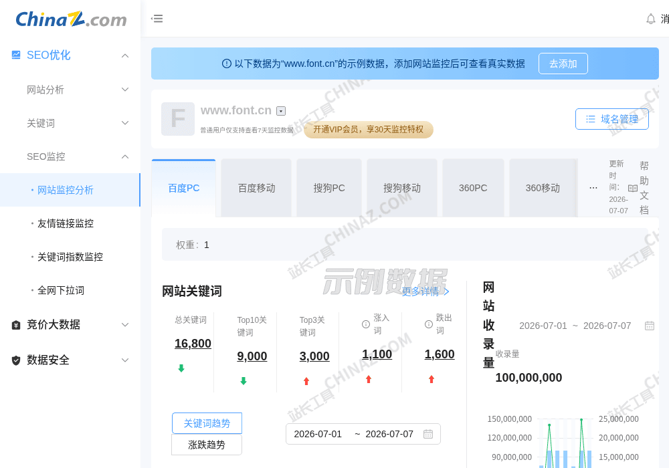The height and width of the screenshot is (468, 669).
Task: Select the 关键词趋势 toggle button
Action: [207, 423]
